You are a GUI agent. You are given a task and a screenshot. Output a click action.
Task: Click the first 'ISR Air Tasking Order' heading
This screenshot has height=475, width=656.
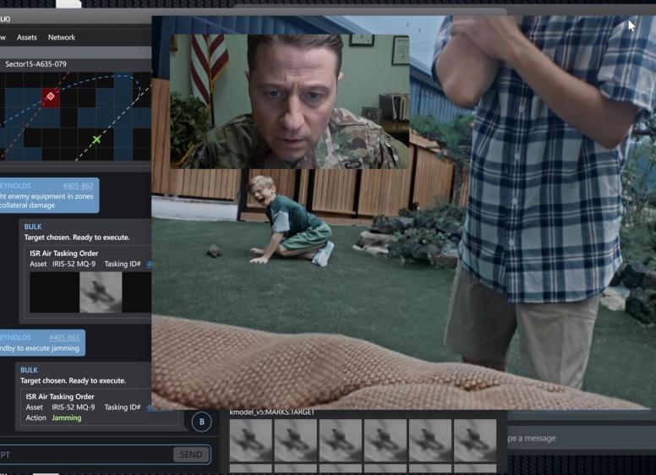coord(63,254)
